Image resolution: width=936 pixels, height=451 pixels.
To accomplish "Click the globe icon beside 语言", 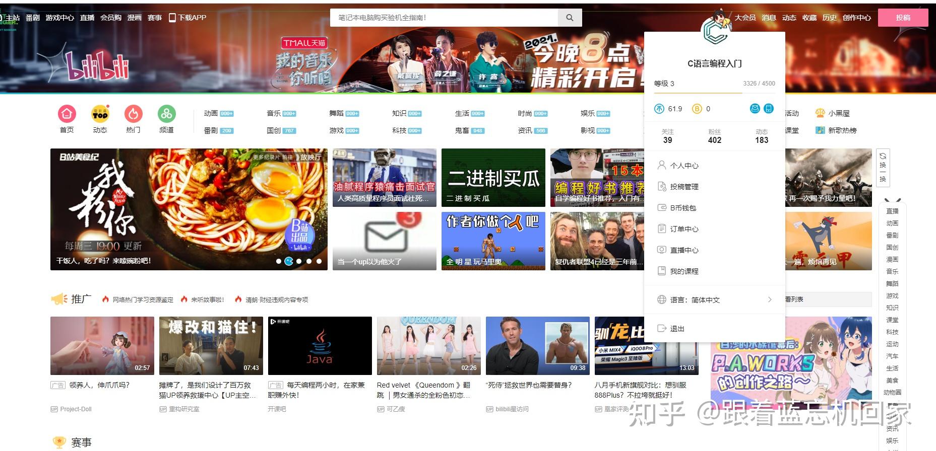I will (x=662, y=299).
